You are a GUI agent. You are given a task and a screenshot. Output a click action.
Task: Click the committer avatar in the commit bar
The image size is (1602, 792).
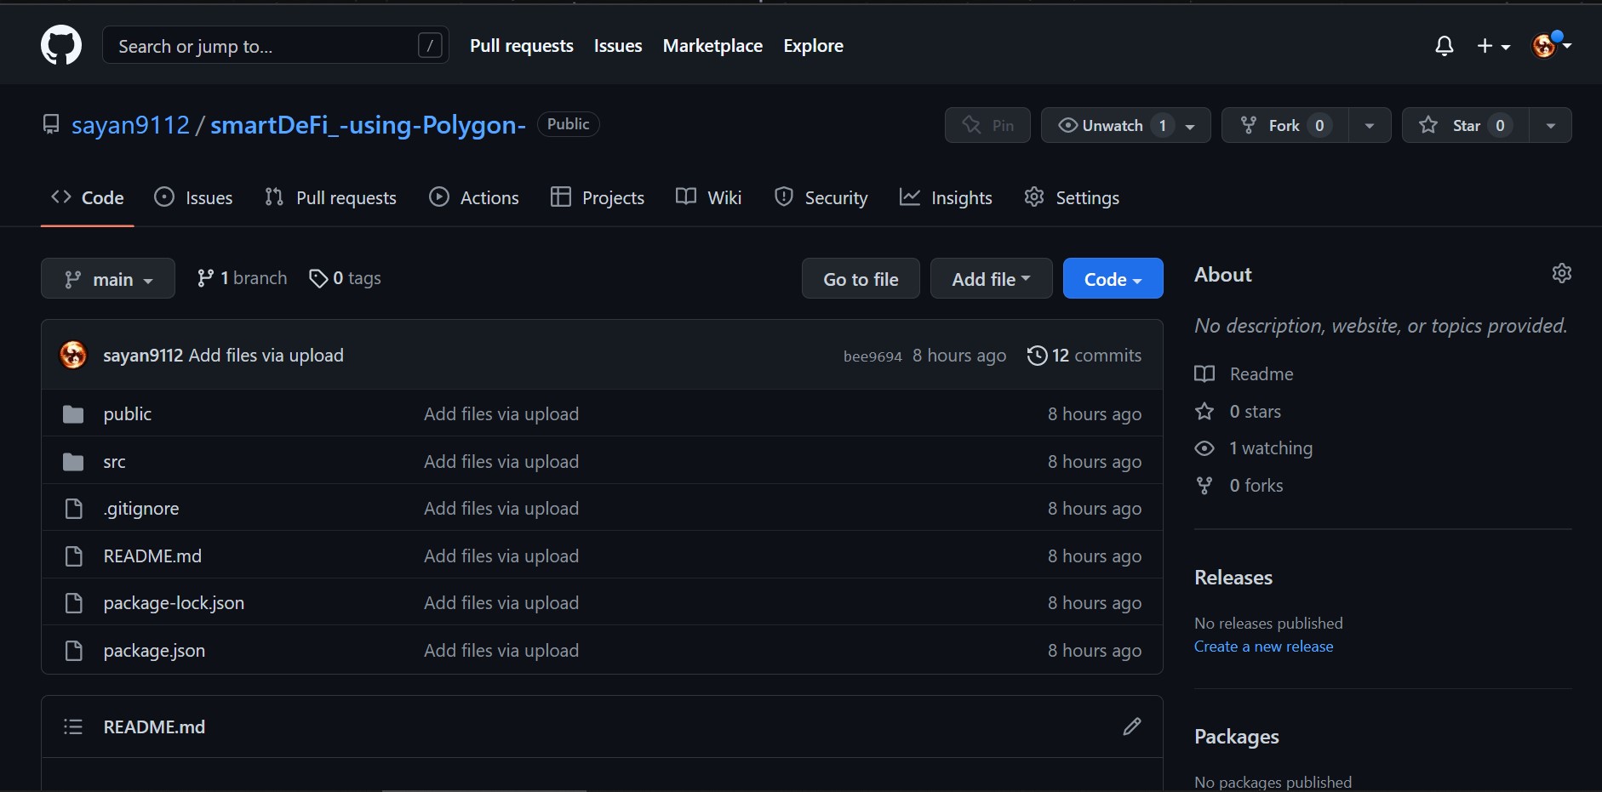click(x=73, y=355)
